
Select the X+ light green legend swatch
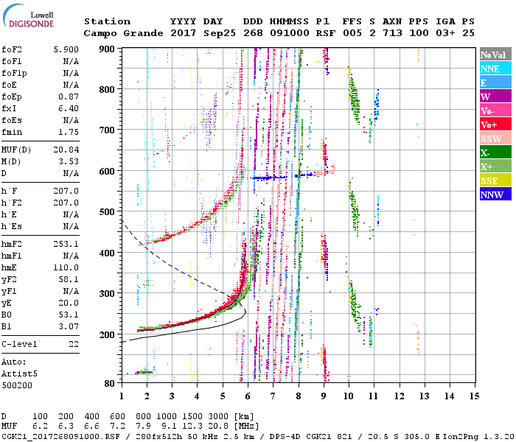[495, 166]
